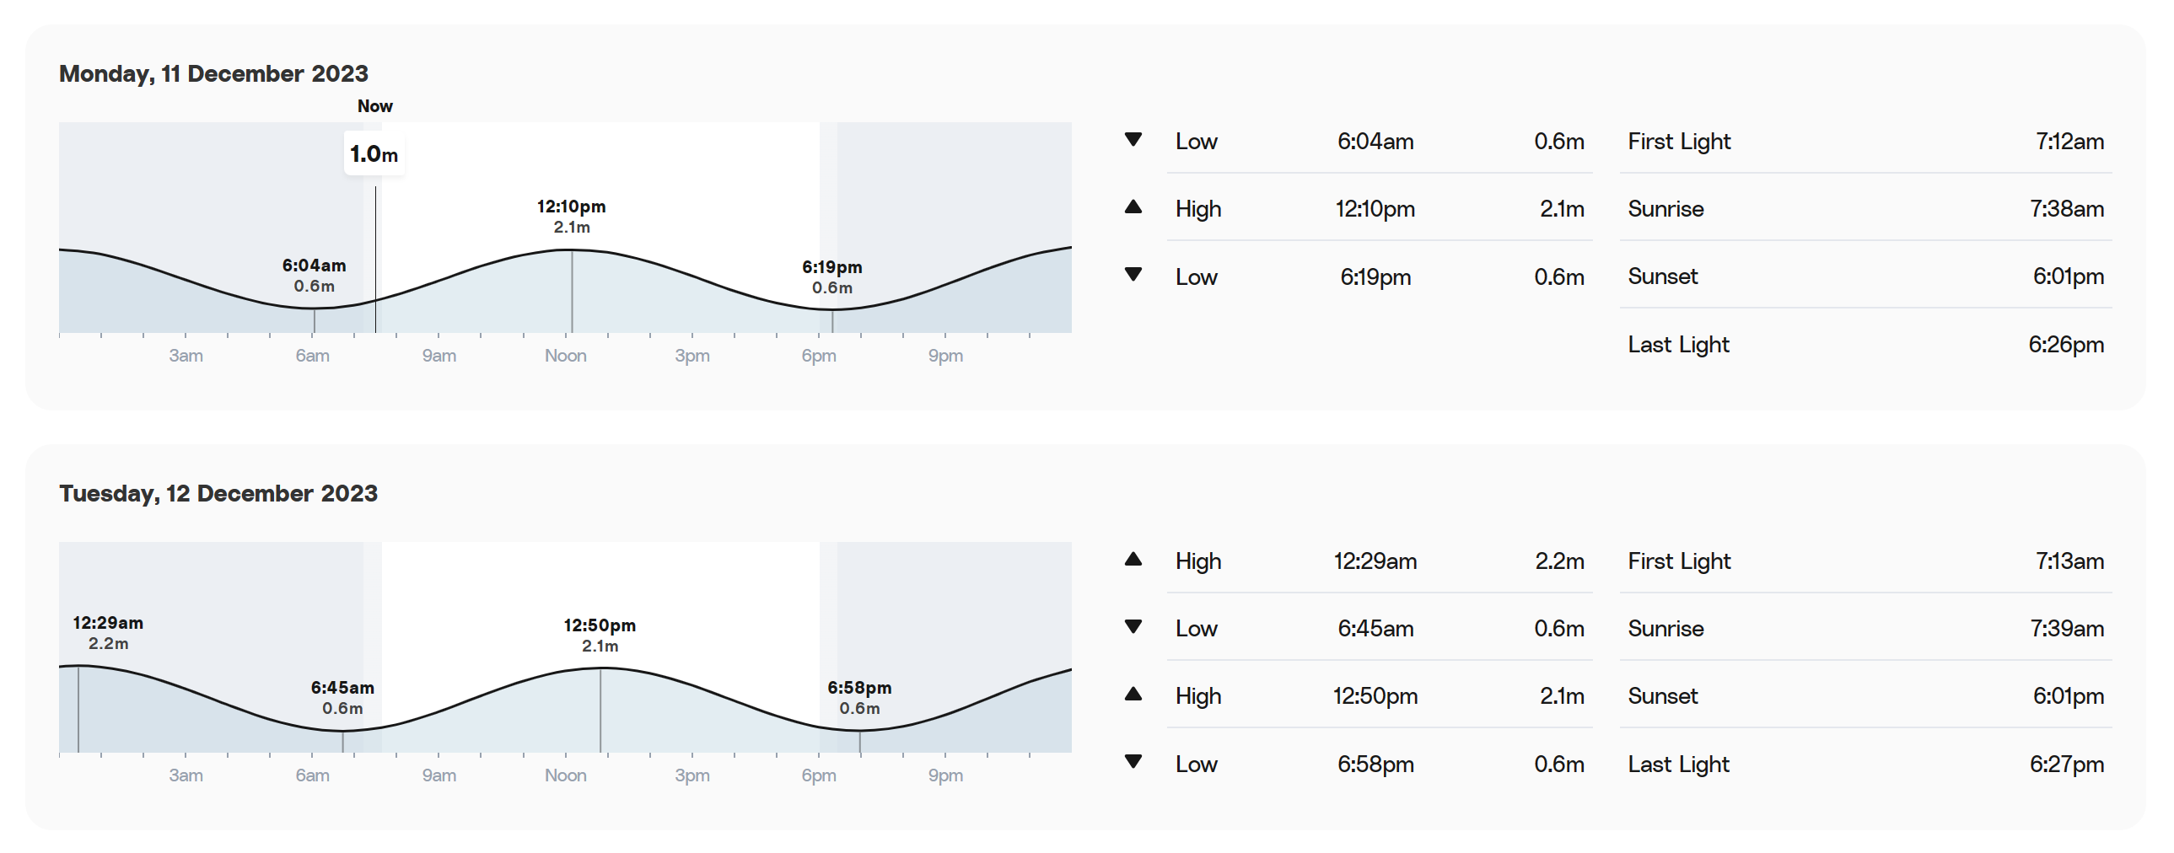Click the Tuesday, 12 December 2023 heading
This screenshot has width=2174, height=853.
[218, 493]
